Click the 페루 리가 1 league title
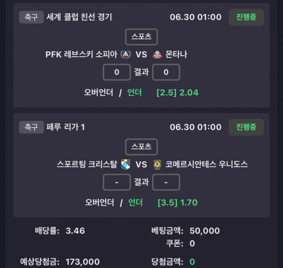 tap(66, 127)
